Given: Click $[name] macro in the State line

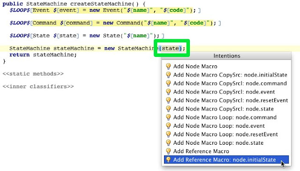Looking at the screenshot, I should tap(138, 36).
